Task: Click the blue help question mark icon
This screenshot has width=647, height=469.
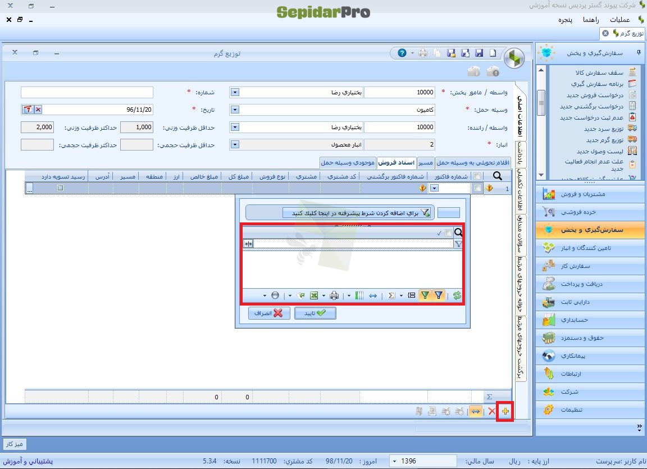Action: (402, 53)
